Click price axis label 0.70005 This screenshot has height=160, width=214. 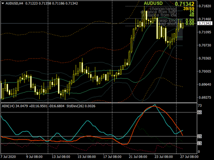[x=205, y=71]
